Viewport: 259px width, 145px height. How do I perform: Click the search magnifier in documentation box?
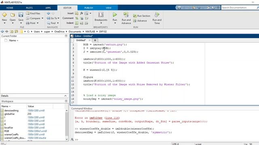point(258,8)
